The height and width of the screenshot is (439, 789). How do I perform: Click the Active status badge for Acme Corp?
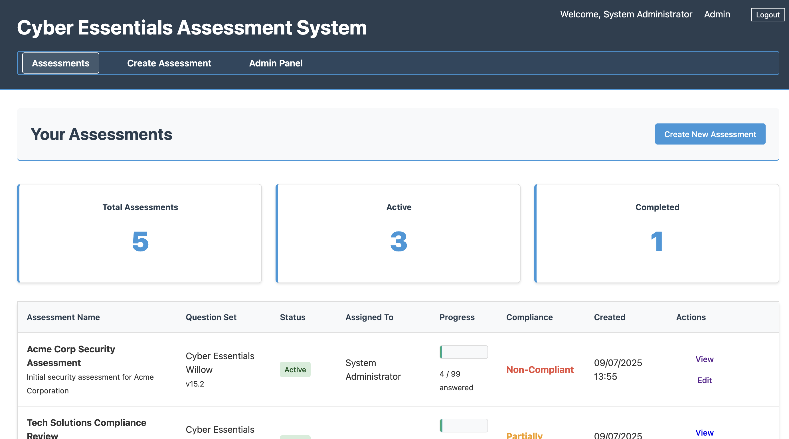click(295, 369)
